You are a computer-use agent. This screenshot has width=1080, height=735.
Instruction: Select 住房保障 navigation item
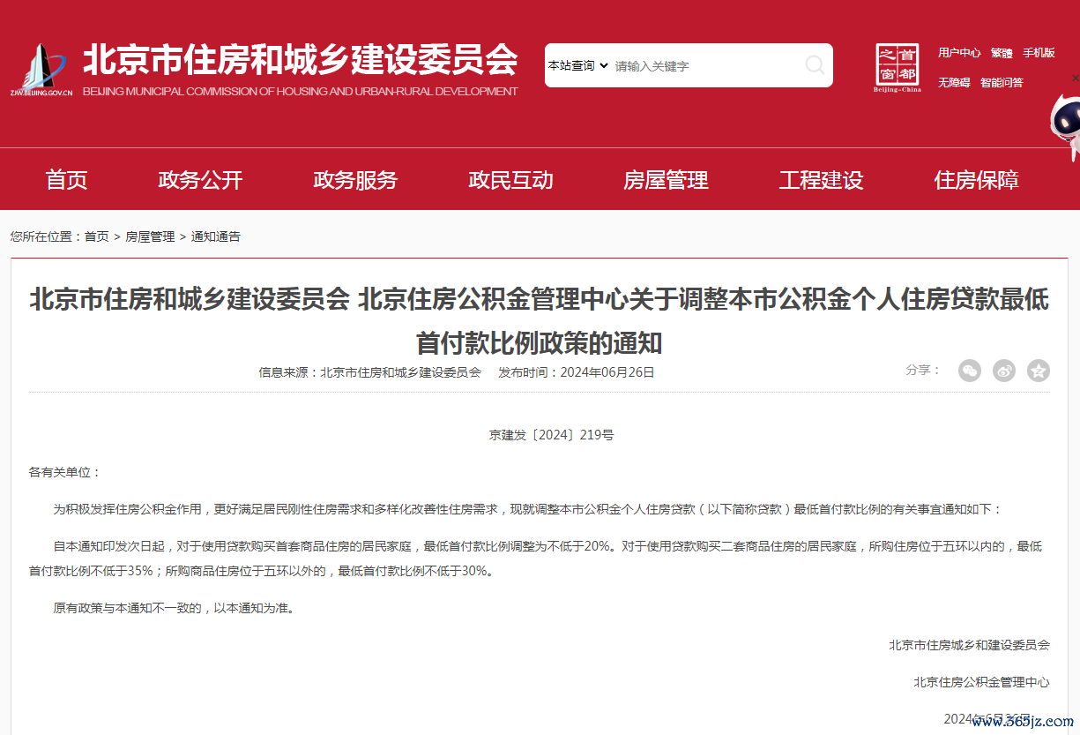pyautogui.click(x=976, y=180)
